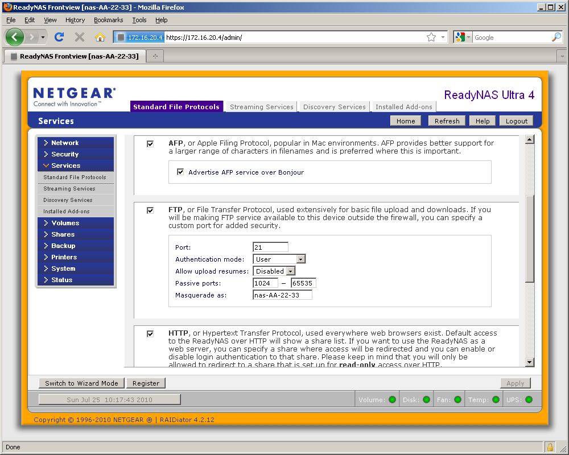Click the Apply button
The width and height of the screenshot is (569, 455).
point(516,383)
